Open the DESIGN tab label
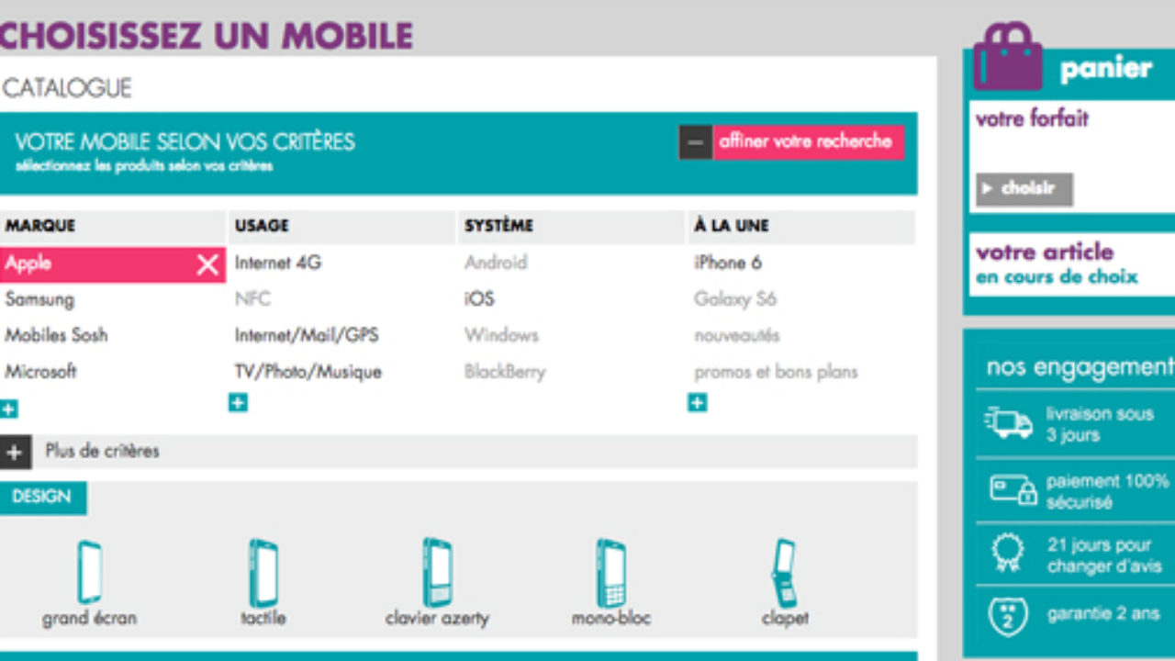1175x661 pixels. coord(42,497)
